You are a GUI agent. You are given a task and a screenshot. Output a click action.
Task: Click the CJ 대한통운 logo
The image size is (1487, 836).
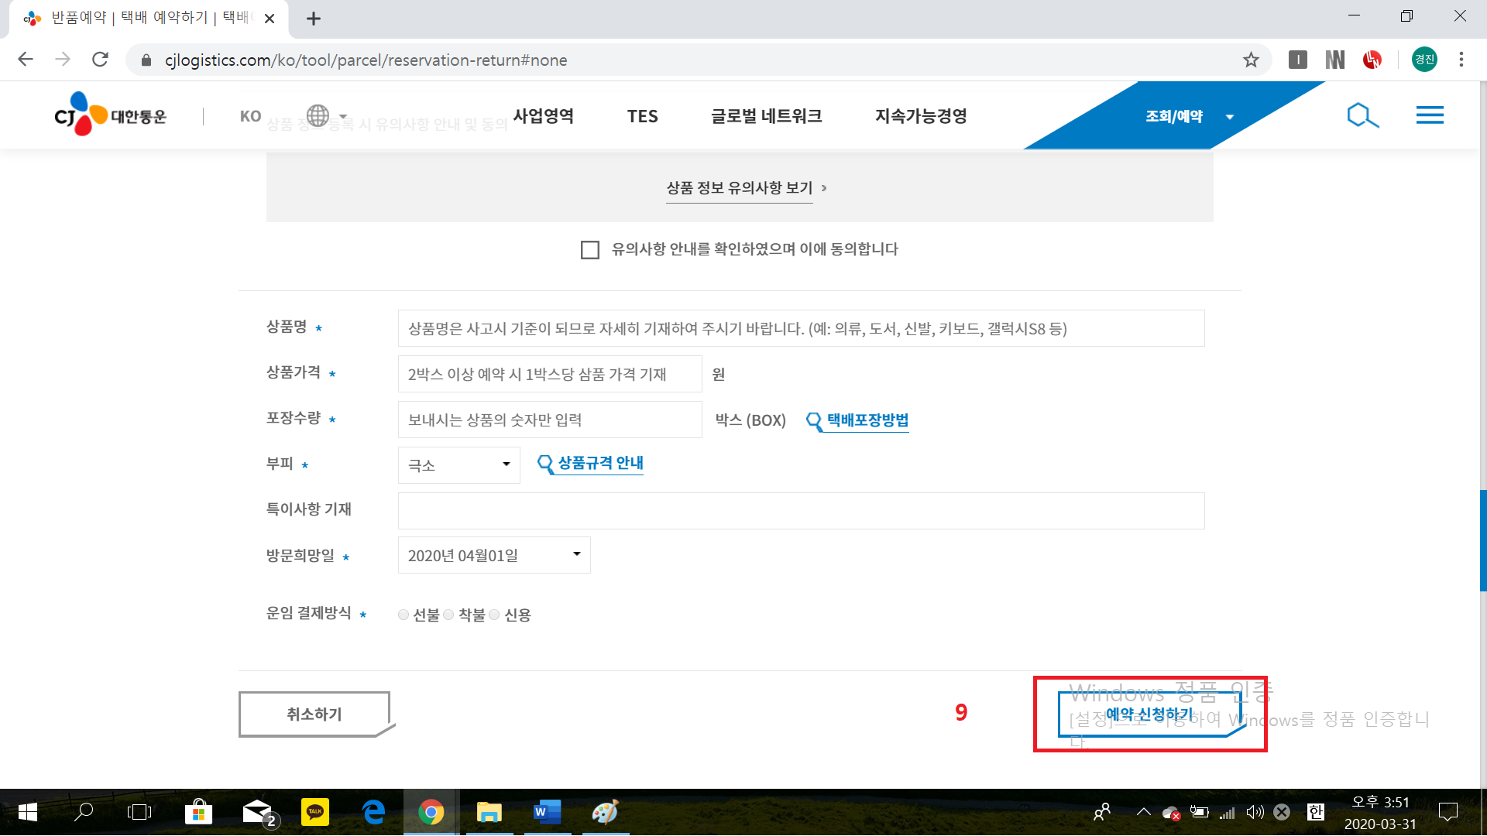[x=110, y=115]
